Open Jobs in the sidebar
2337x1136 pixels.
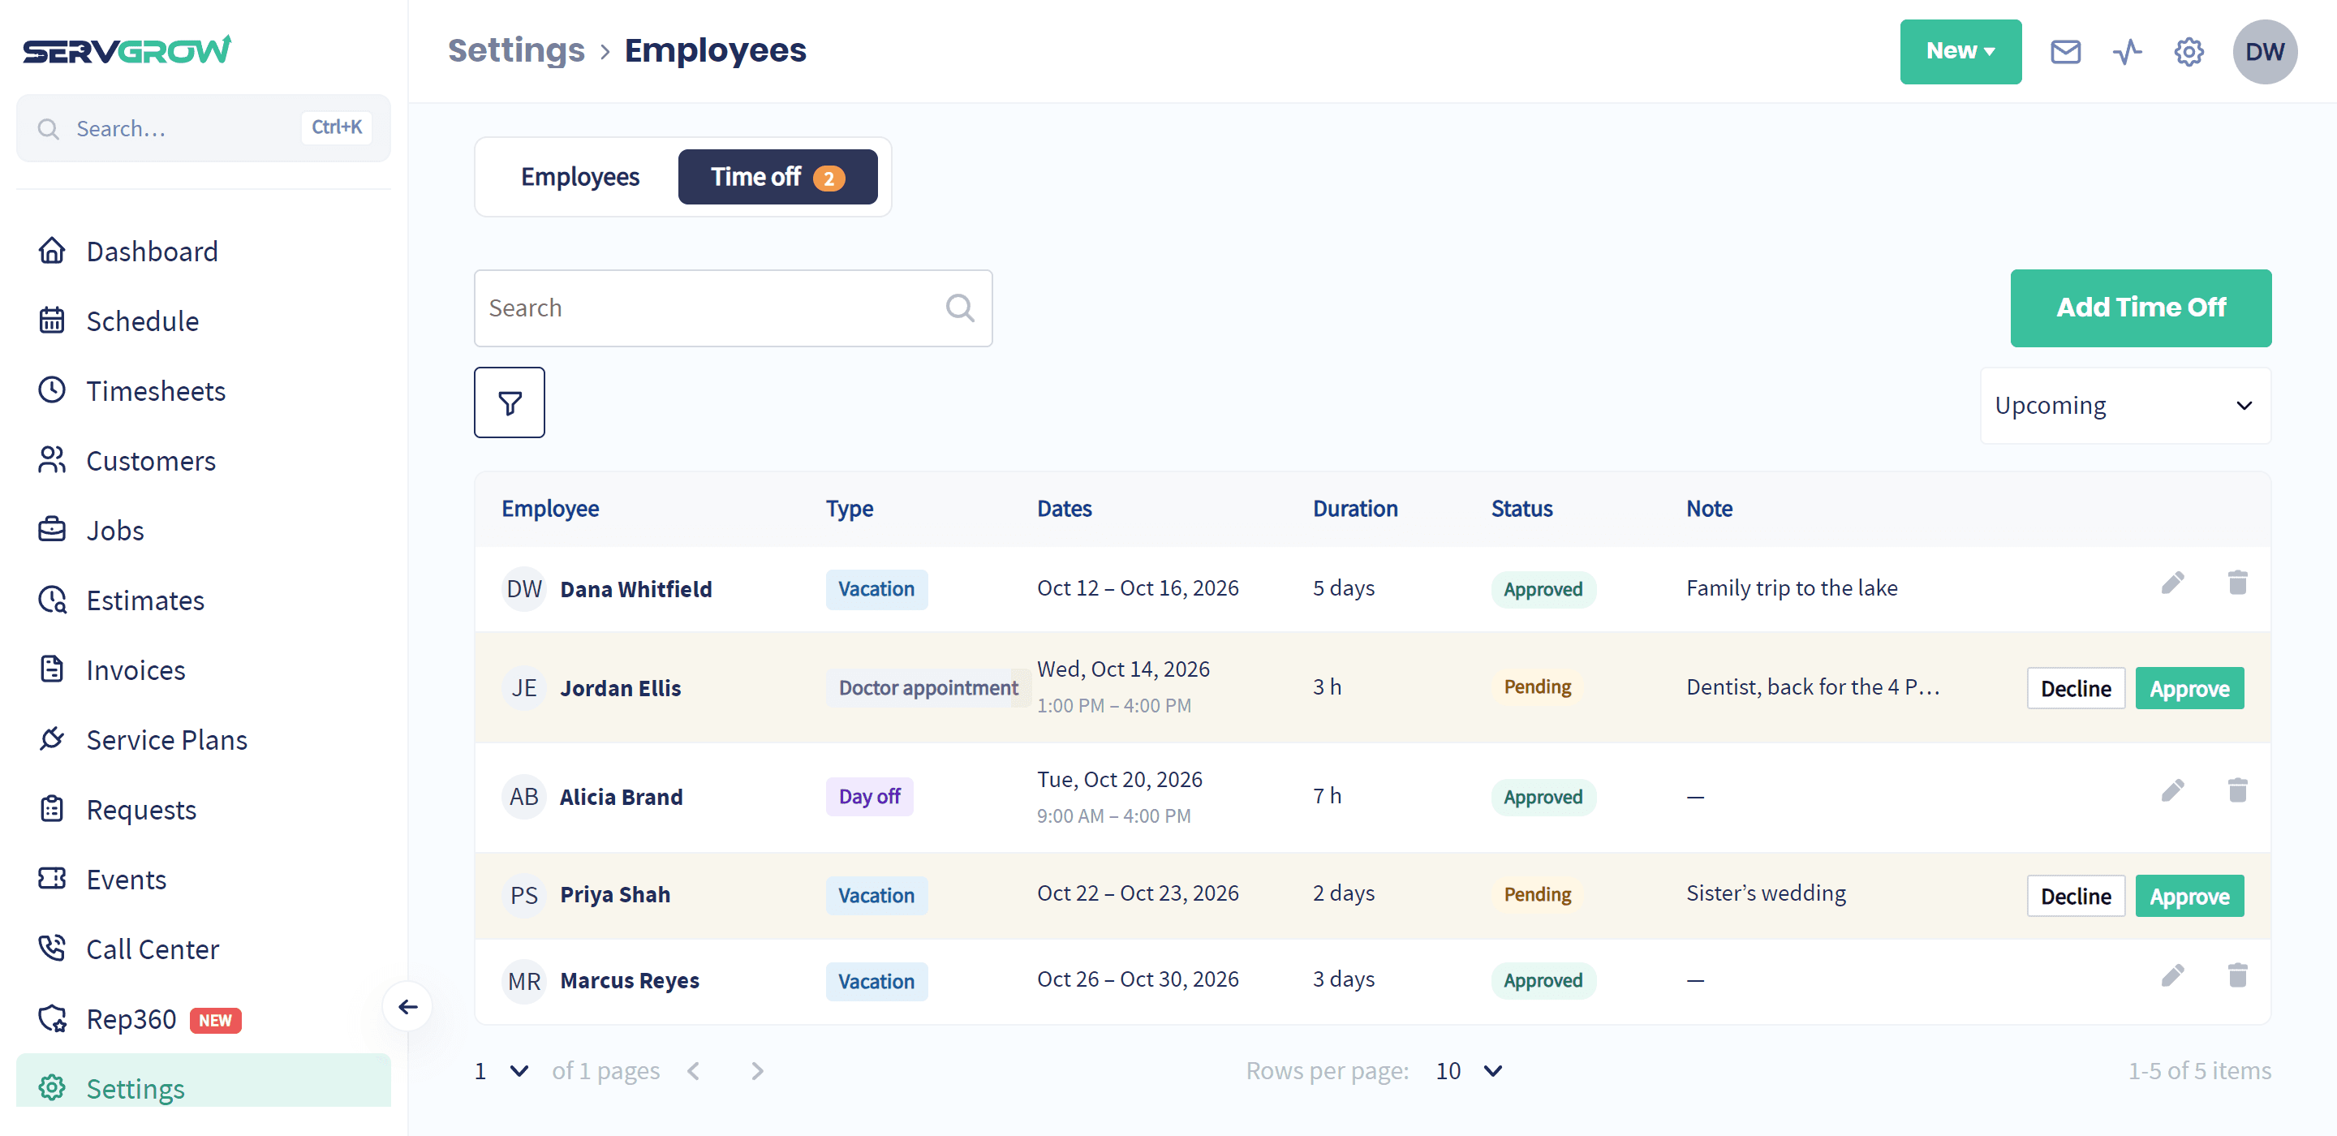point(203,530)
